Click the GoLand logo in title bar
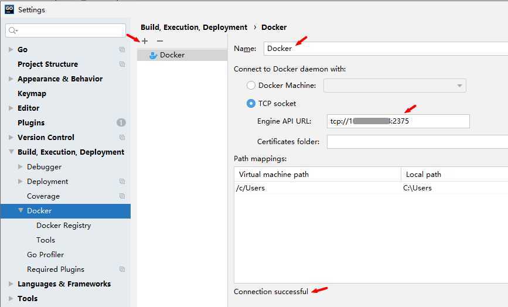The image size is (508, 307). [x=9, y=9]
